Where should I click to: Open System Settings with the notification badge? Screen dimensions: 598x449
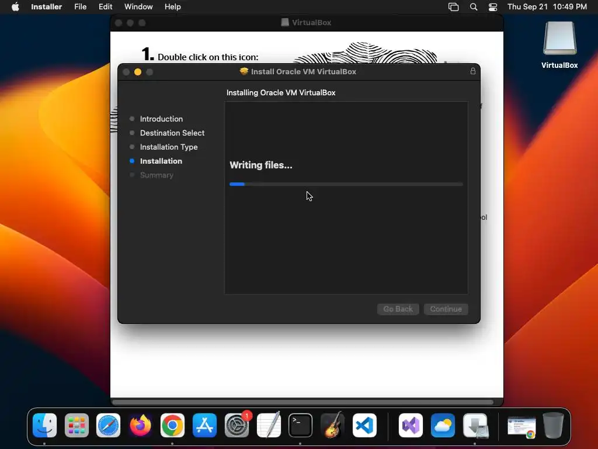click(237, 425)
